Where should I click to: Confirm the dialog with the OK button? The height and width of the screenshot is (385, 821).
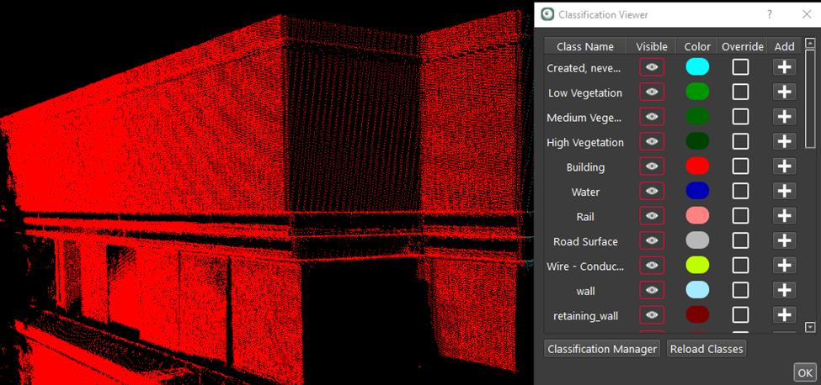point(804,372)
